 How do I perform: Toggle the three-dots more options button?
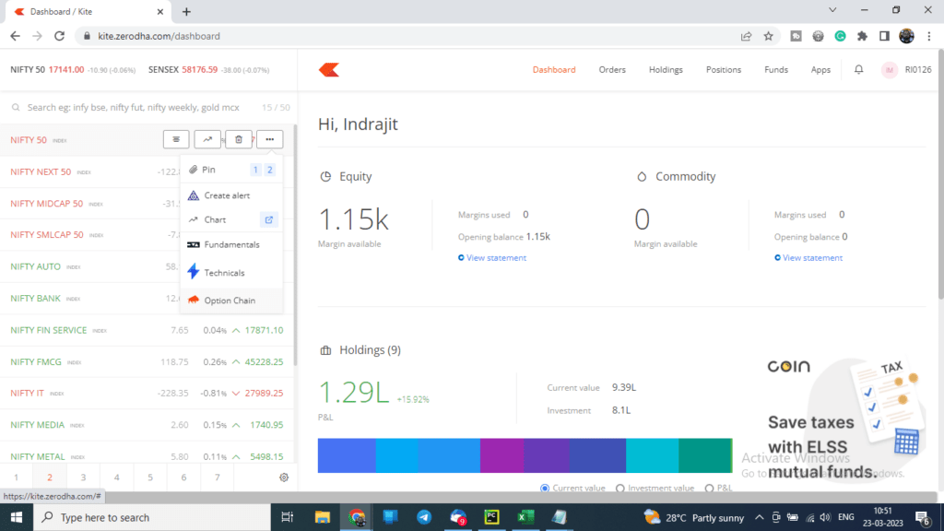coord(270,140)
